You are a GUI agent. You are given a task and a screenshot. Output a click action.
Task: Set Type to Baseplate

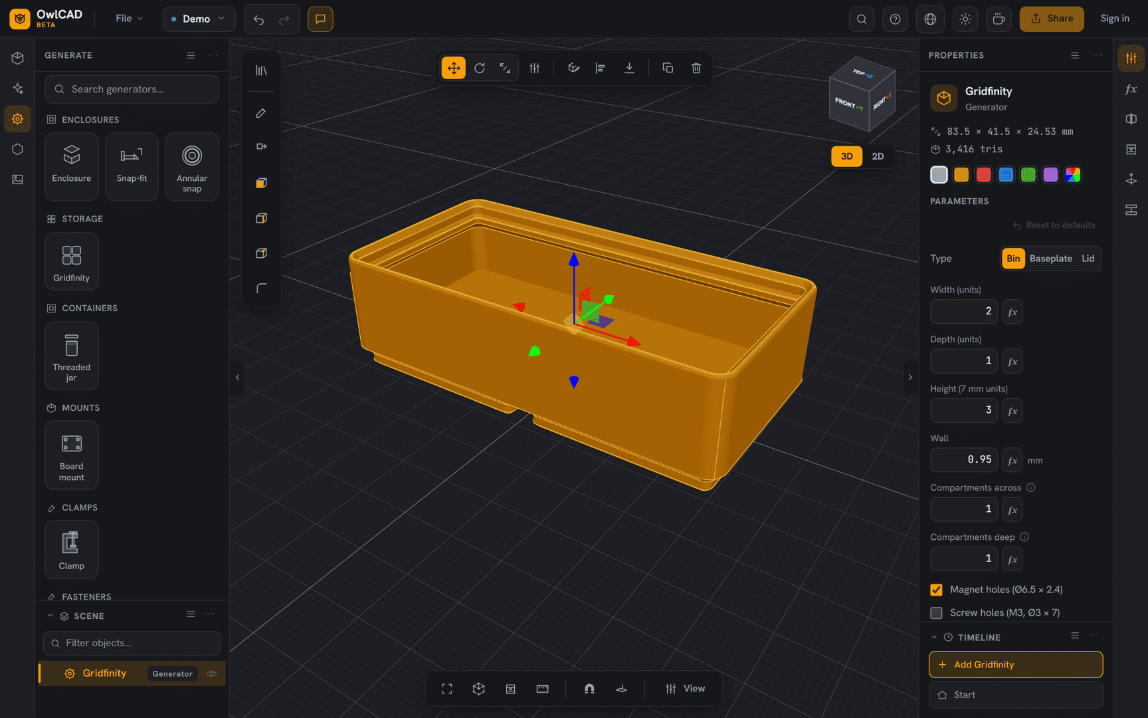click(x=1050, y=259)
